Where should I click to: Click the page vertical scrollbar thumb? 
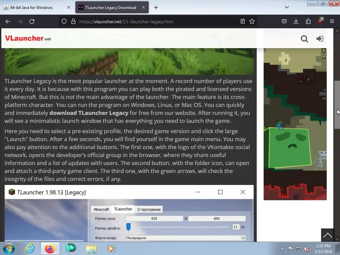point(337,105)
